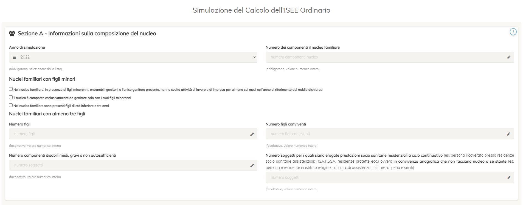
Task: Click the componenti disabili numero soggetti input
Action: (133, 165)
